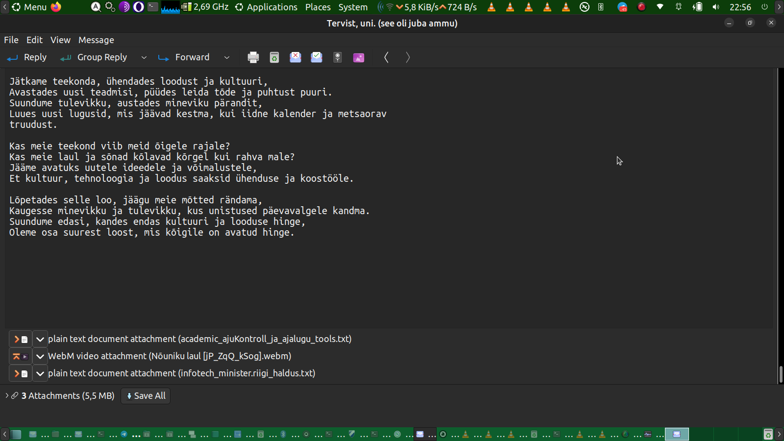784x441 pixels.
Task: Go to next message with right arrow
Action: (407, 57)
